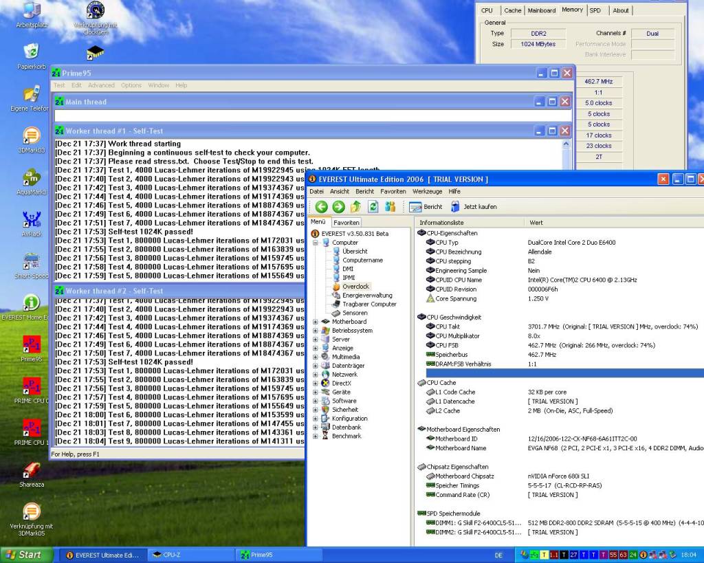
Task: Select Energieverwaltung in the EVEREST tree
Action: pyautogui.click(x=367, y=296)
